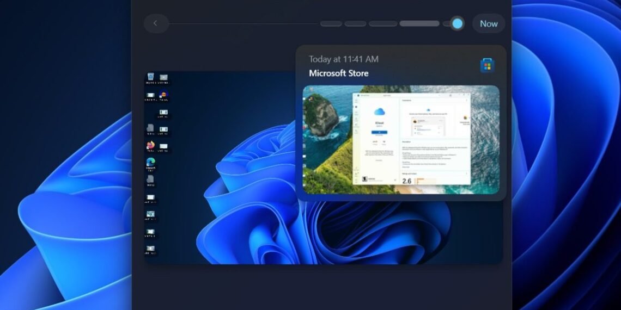The height and width of the screenshot is (310, 621).
Task: Select the third timeline segment from left
Action: [382, 23]
